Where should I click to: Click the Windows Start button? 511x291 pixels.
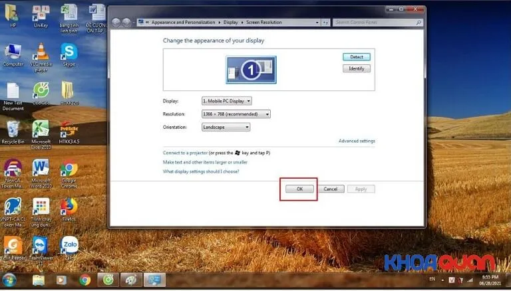[11, 280]
